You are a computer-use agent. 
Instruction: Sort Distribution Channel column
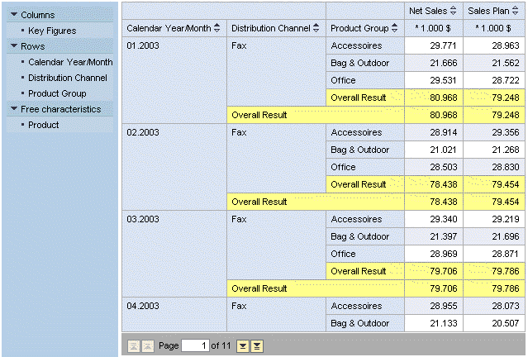click(316, 28)
